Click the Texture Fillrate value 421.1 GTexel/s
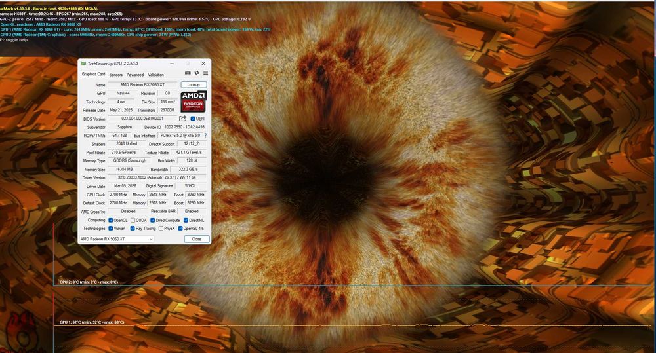 [x=189, y=152]
